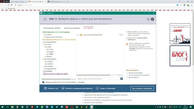Collapse the Найденные файлы tree node
The image size is (194, 109).
coord(42,40)
